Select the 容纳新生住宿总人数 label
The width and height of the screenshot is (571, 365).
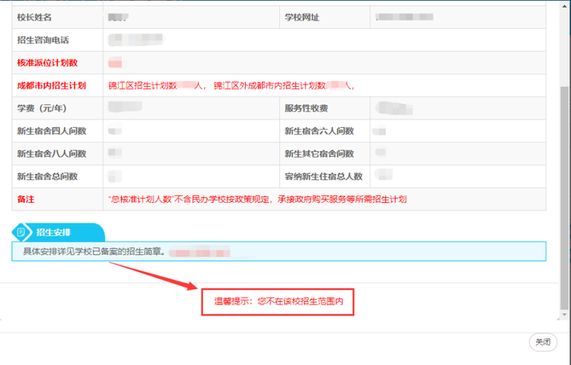(x=324, y=176)
